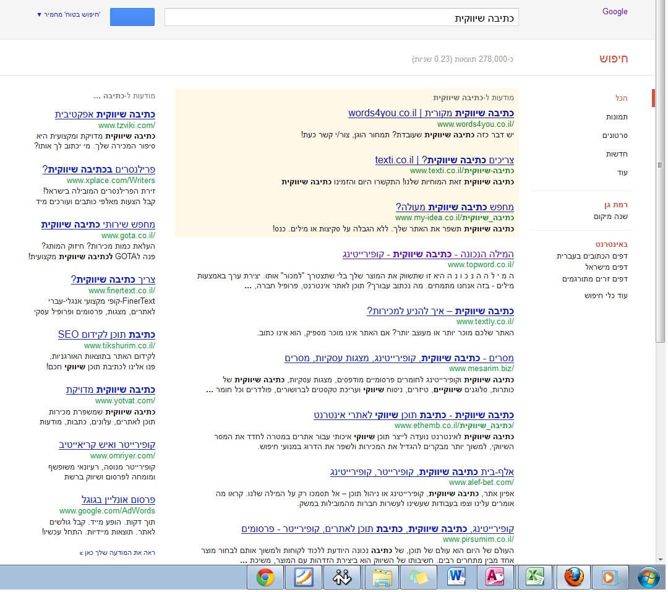The height and width of the screenshot is (592, 668).
Task: Open the 'חיפוש בטוח מחמיר' SafeSearch dropdown
Action: click(x=69, y=14)
